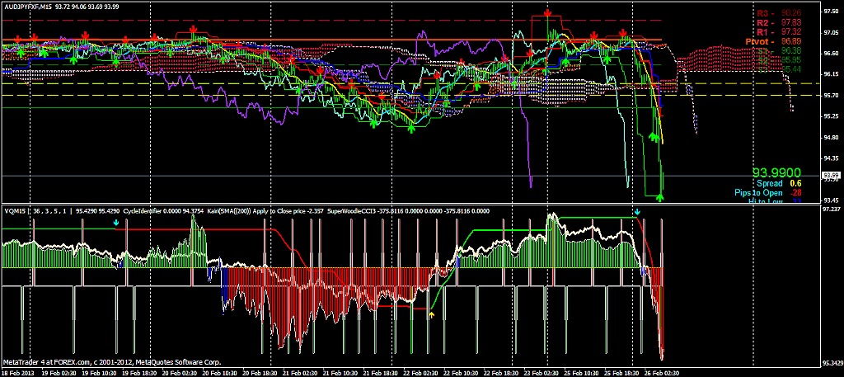Click the 97.50 level on the price scale
Viewport: 844px width, 377px height.
click(830, 12)
